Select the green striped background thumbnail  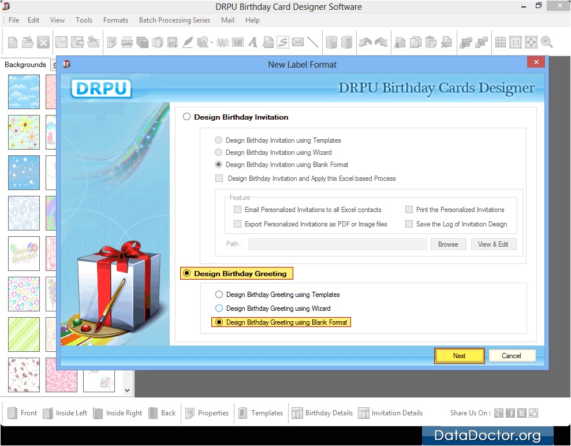24,335
